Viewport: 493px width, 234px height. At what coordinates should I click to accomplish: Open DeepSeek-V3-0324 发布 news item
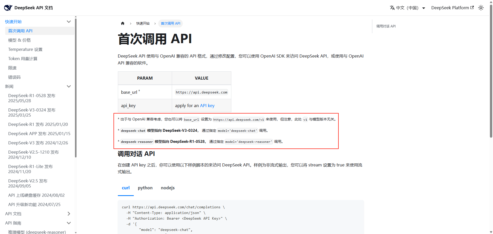(x=32, y=113)
